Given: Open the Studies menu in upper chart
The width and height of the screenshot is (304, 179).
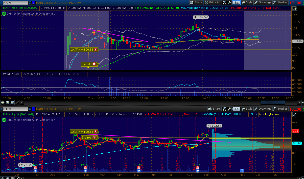Looking at the screenshot, I should tap(280, 3).
